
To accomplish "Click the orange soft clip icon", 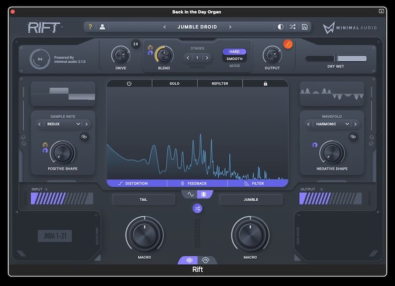I will pyautogui.click(x=288, y=44).
